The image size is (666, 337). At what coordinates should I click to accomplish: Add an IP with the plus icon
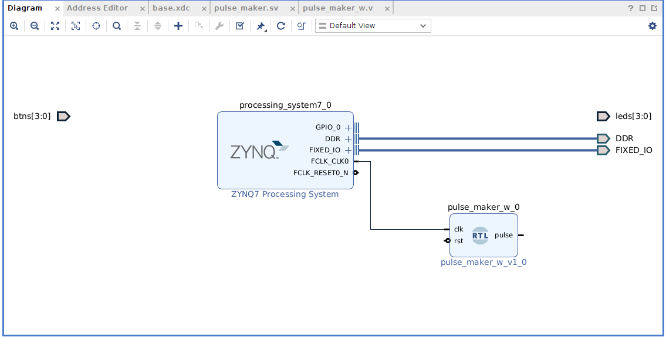pyautogui.click(x=178, y=26)
